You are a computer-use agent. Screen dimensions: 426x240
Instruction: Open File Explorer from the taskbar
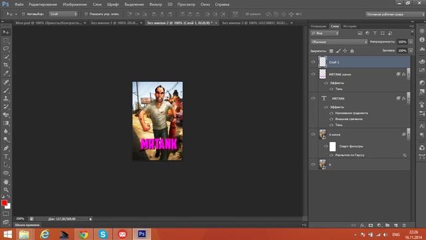pyautogui.click(x=25, y=234)
